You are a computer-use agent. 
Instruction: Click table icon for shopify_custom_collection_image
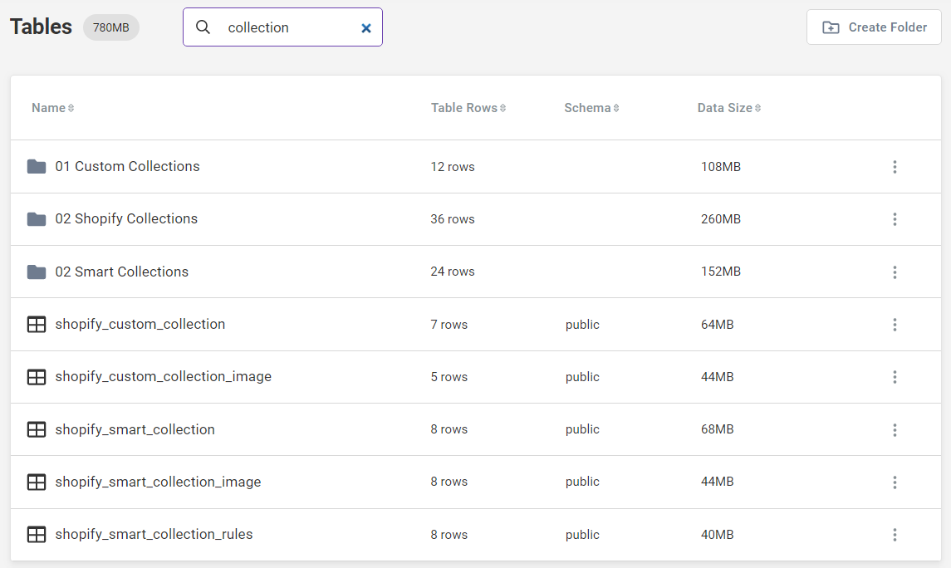[37, 377]
